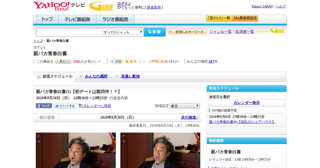Click the 1265人が見たい! count text
The width and height of the screenshot is (320, 168).
point(87,61)
